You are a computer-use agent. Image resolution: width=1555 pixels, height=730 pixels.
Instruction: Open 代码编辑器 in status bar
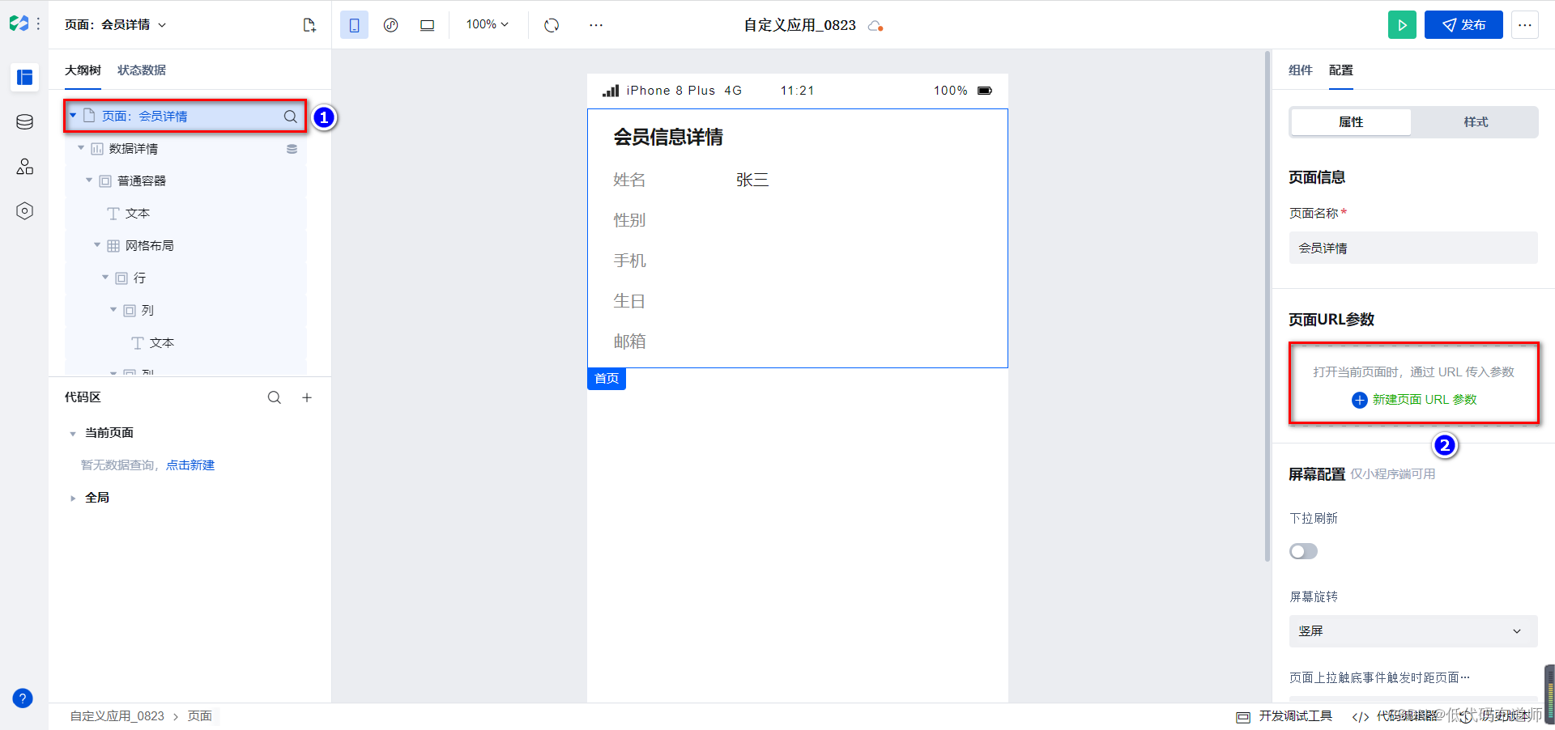coord(1395,716)
